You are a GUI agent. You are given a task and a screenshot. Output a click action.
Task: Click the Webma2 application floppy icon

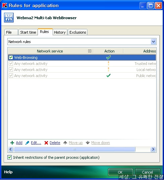click(9, 18)
